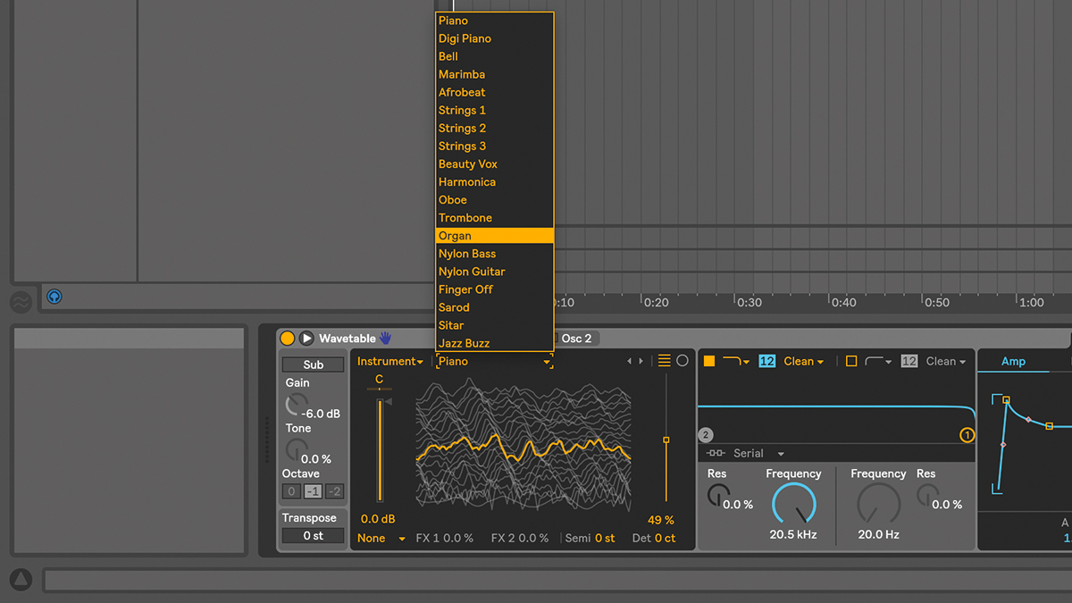Switch to the Osc 2 tab
This screenshot has width=1072, height=603.
click(x=576, y=339)
